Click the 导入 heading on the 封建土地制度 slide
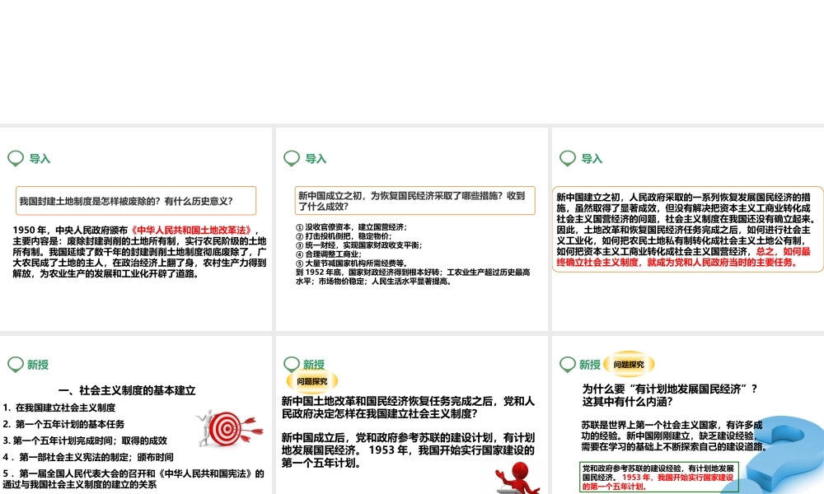Image resolution: width=824 pixels, height=494 pixels. 40,159
